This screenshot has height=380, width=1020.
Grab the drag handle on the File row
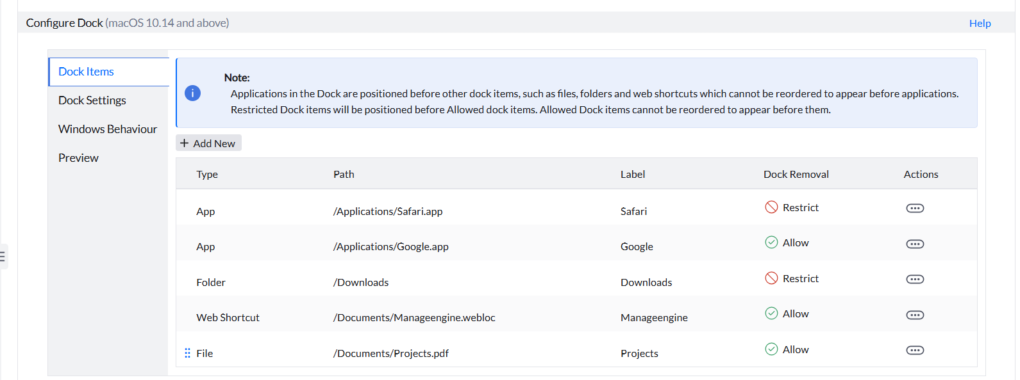point(187,353)
